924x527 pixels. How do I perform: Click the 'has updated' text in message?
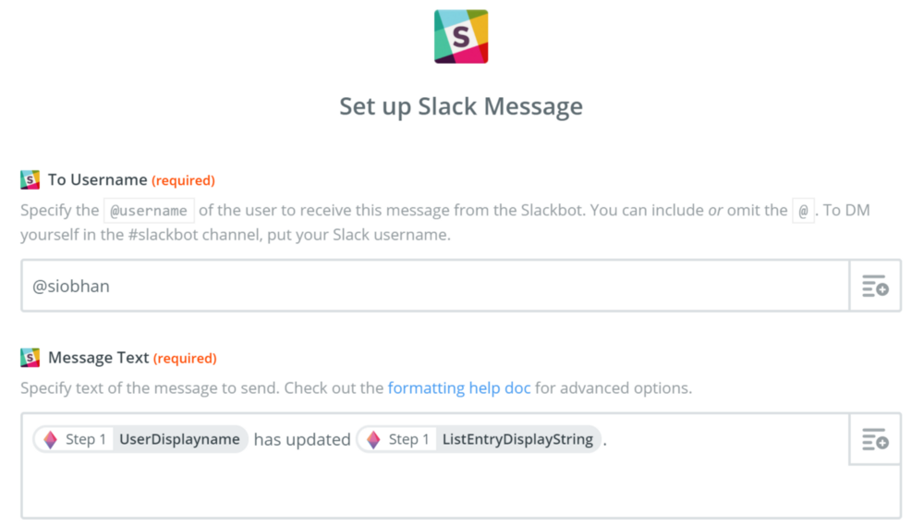click(x=302, y=440)
